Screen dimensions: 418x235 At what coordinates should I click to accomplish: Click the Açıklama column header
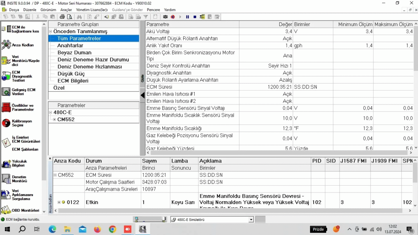tap(211, 161)
